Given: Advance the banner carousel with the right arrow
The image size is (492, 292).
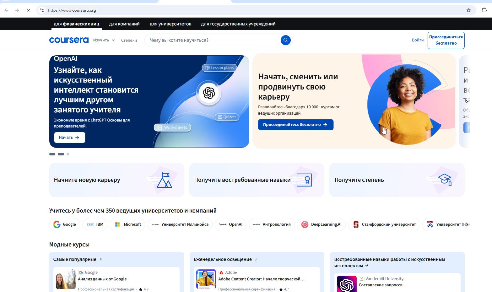Looking at the screenshot, I should pyautogui.click(x=466, y=101).
